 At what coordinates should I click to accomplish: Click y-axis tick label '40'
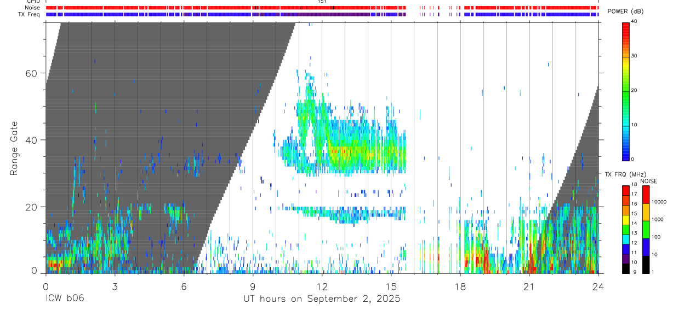click(x=32, y=140)
